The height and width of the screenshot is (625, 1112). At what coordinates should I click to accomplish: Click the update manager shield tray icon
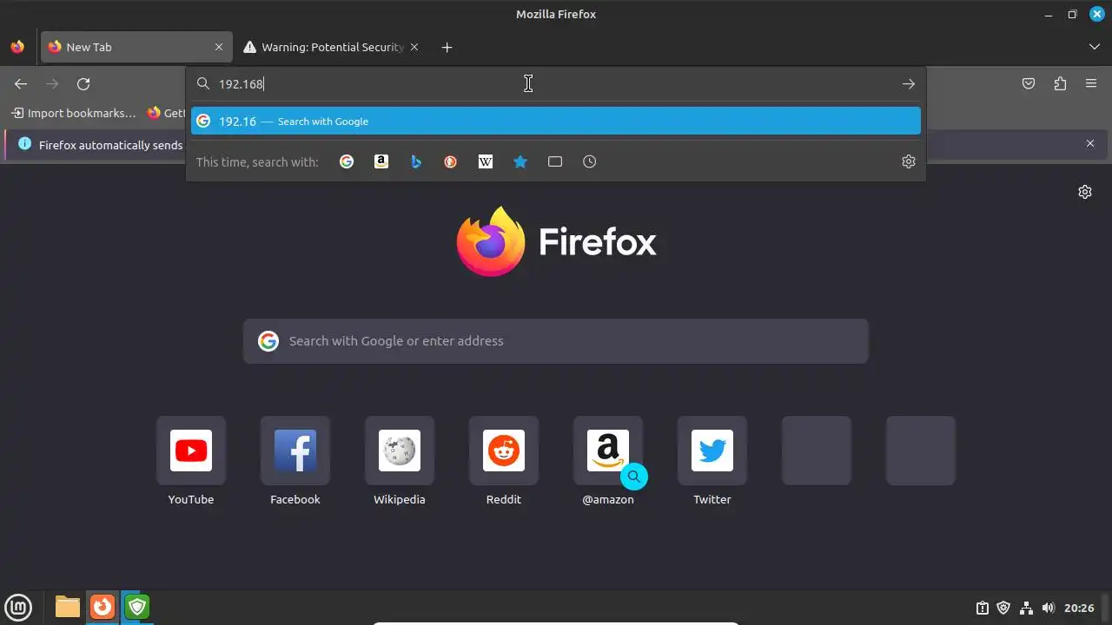point(1003,608)
